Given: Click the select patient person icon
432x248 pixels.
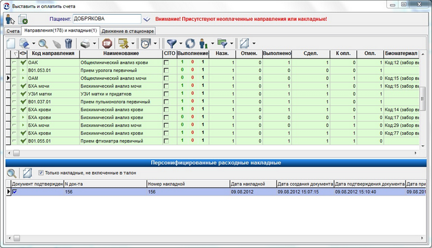Looking at the screenshot, I should 10,20.
